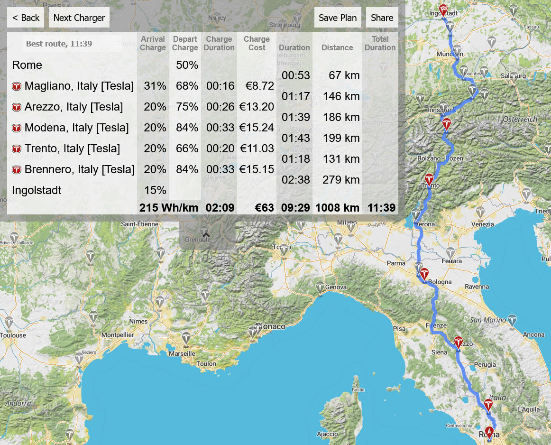This screenshot has height=445, width=551.
Task: Click the Rome origin row
Action: tap(27, 65)
